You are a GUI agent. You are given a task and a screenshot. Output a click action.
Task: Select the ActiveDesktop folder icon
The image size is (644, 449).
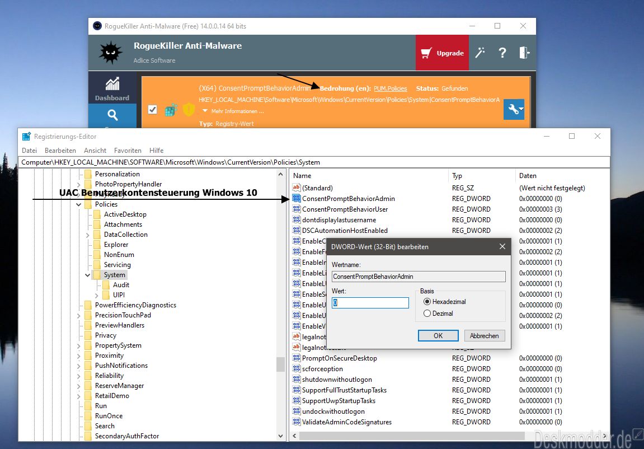tap(97, 214)
